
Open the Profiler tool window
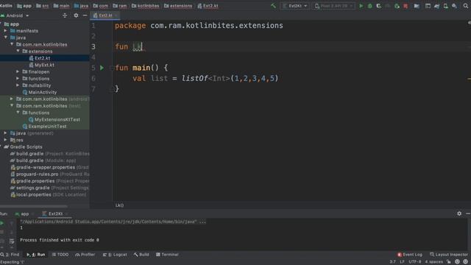(85, 255)
